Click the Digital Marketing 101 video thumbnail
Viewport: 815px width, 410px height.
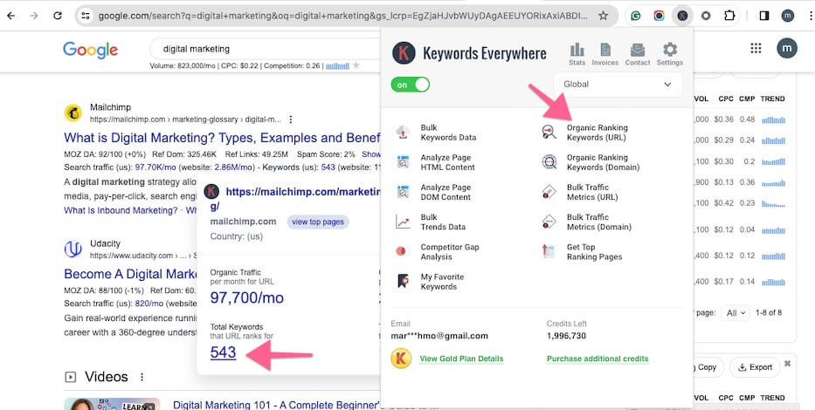tap(112, 404)
